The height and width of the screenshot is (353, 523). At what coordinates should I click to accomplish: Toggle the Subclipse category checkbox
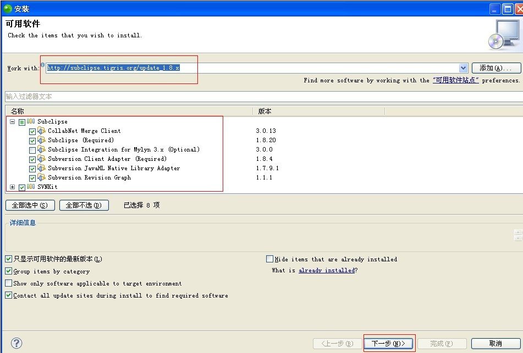pos(22,122)
